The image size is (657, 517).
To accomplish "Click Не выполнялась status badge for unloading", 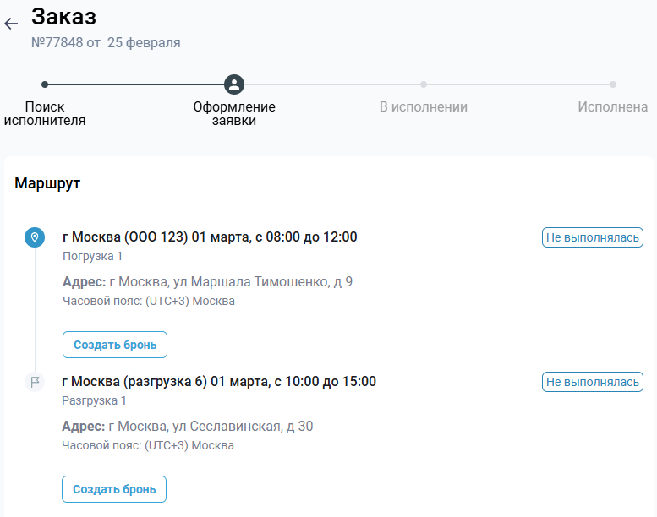I will click(x=593, y=382).
